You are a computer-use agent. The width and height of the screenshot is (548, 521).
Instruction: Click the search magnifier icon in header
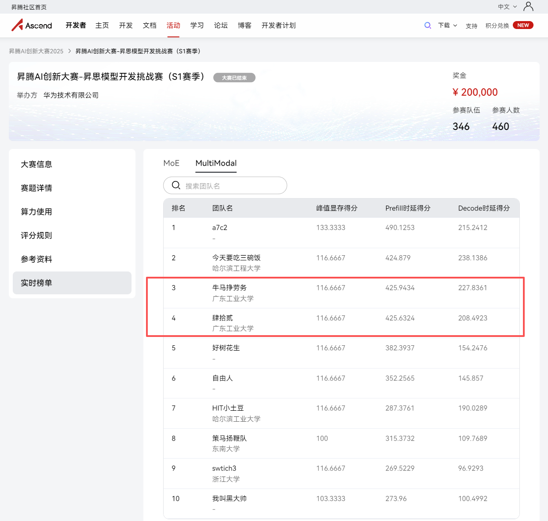click(427, 25)
